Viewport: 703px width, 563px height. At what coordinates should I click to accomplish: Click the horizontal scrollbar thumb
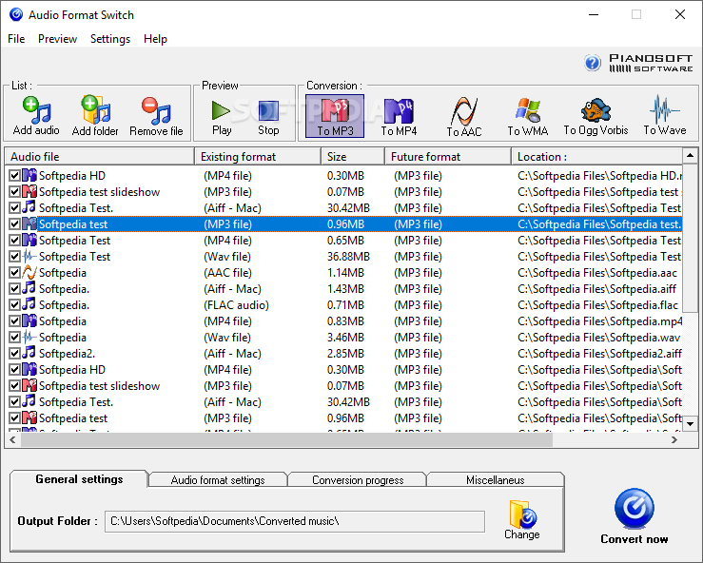click(286, 440)
